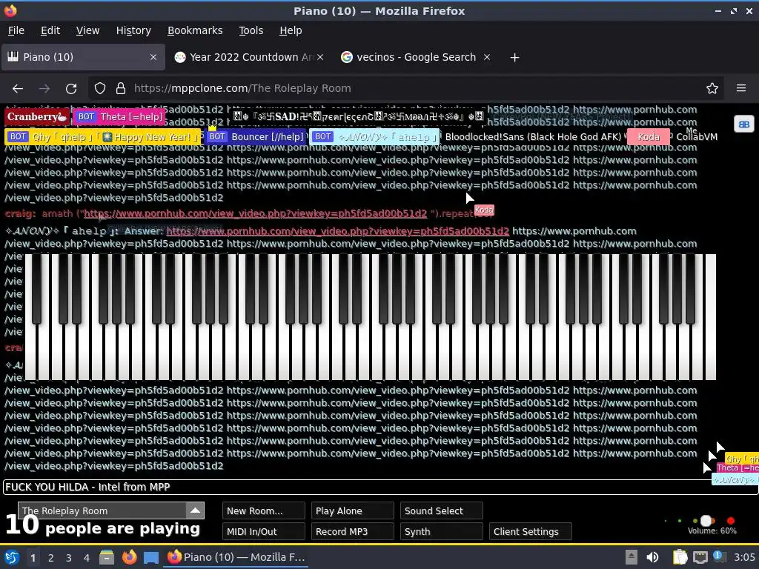Click the translate badge icon at top right
Image resolution: width=759 pixels, height=569 pixels.
[744, 124]
